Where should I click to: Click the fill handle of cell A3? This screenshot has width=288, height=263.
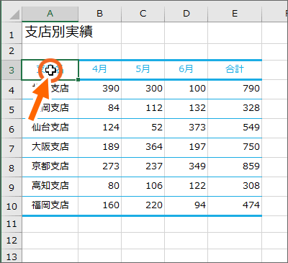click(78, 79)
